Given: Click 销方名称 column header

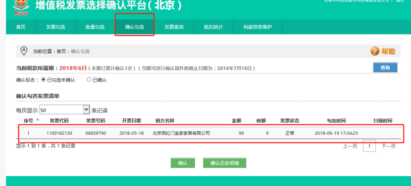Looking at the screenshot, I should click(x=165, y=121).
